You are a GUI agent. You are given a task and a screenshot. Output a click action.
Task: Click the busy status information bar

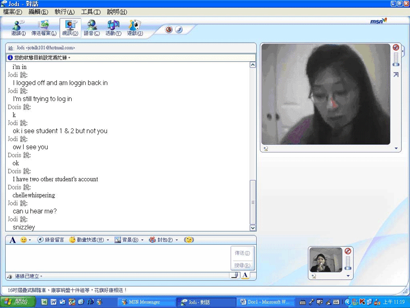point(131,57)
